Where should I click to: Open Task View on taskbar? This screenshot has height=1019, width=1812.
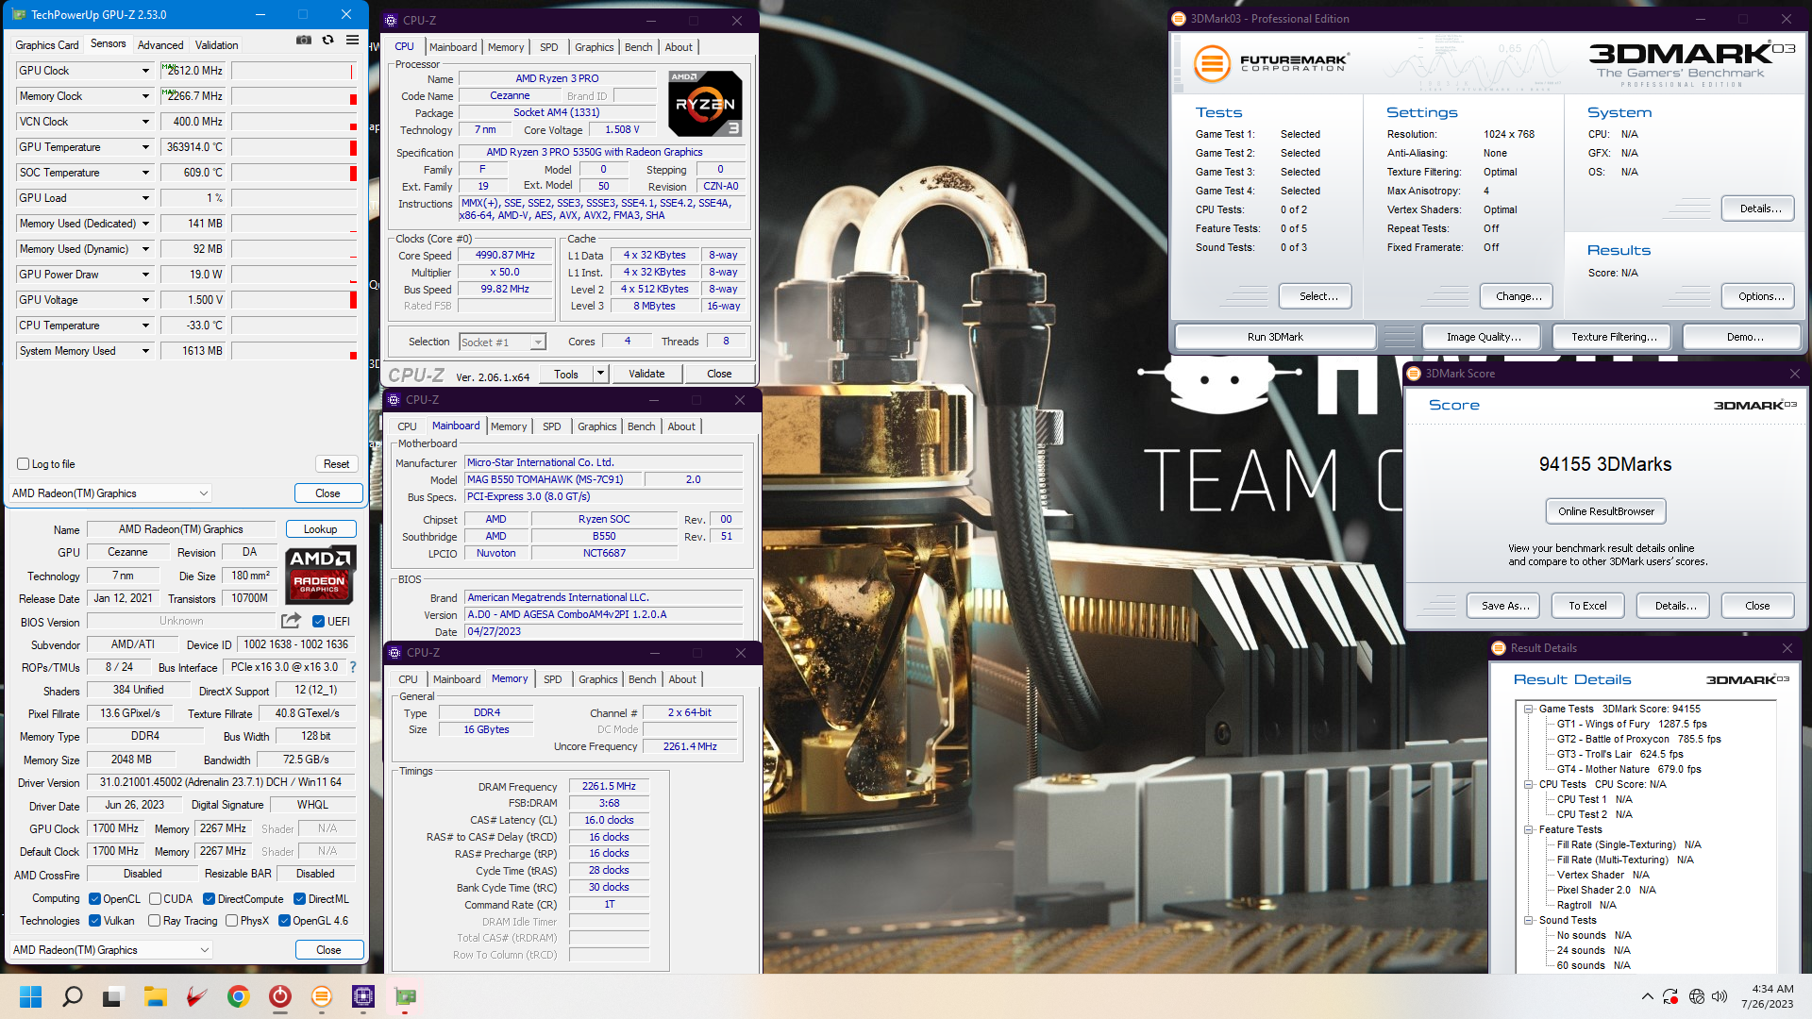pyautogui.click(x=114, y=996)
